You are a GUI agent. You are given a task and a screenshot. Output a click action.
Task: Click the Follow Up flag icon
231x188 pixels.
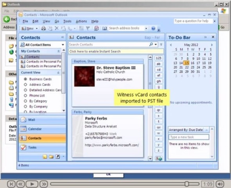tap(88, 28)
